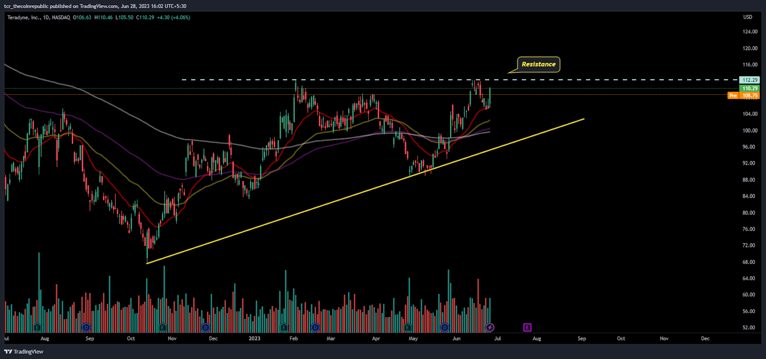Click the 120.00 price axis label
The height and width of the screenshot is (359, 766).
[x=750, y=48]
